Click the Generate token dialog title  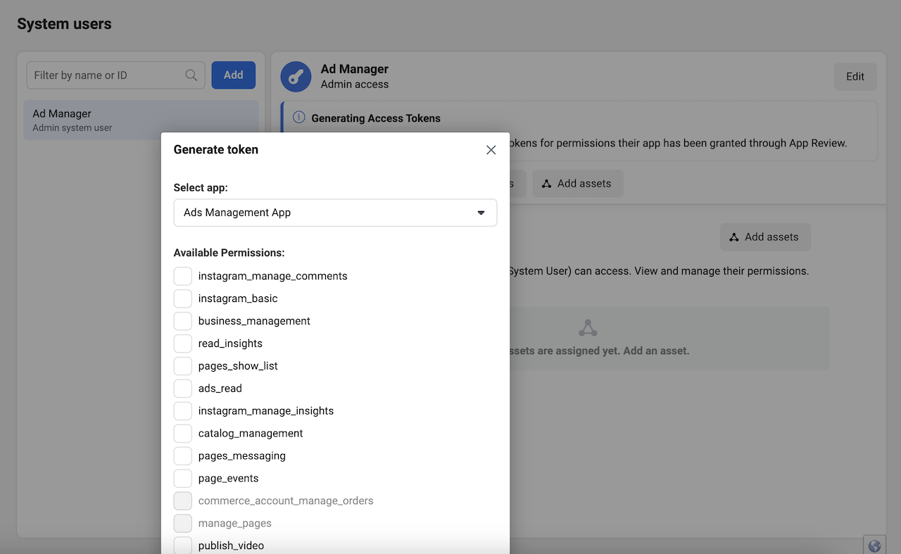216,149
